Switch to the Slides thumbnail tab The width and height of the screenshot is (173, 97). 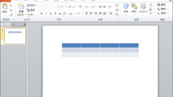tap(6, 24)
